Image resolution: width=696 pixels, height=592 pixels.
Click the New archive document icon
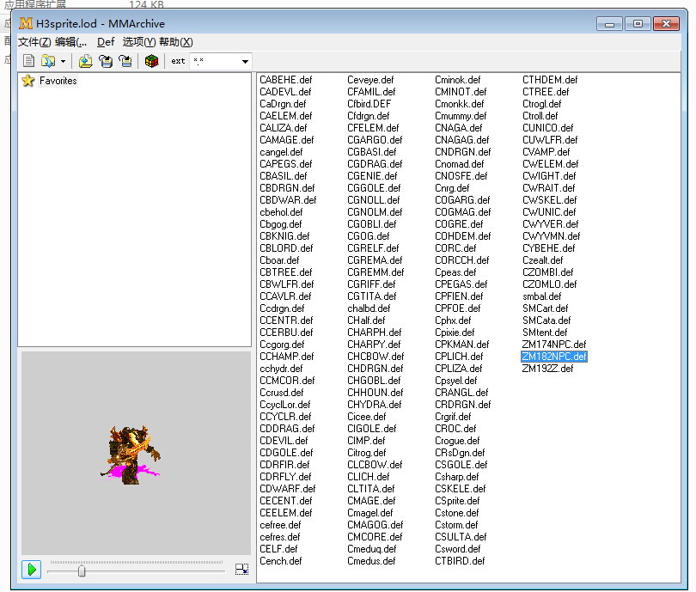pos(29,61)
